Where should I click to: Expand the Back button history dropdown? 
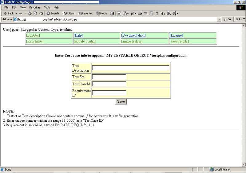pos(16,14)
